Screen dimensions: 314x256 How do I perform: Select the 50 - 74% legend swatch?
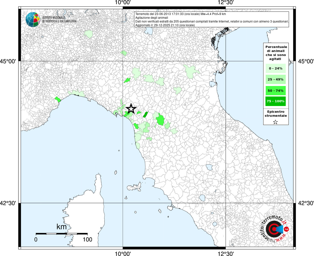pos(275,90)
